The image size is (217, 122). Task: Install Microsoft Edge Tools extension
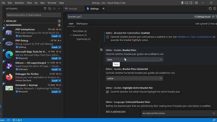[55, 58]
